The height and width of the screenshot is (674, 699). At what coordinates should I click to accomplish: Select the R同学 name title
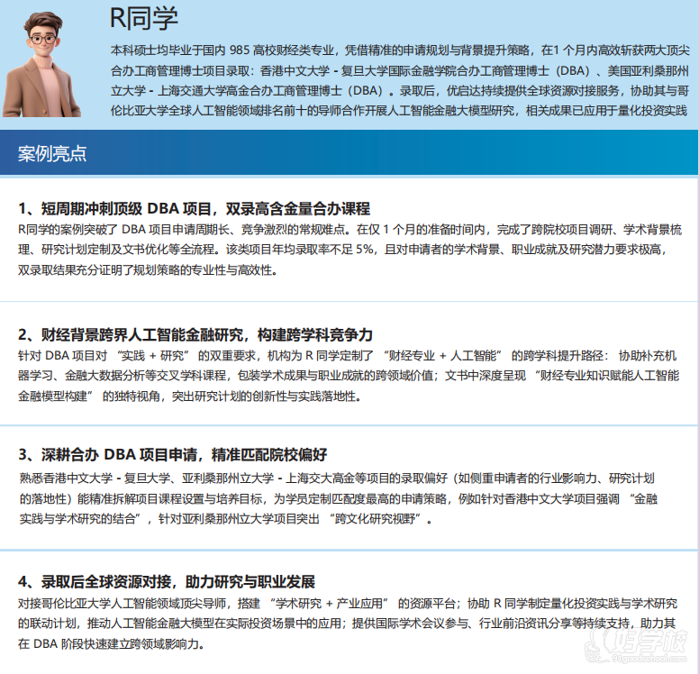coord(143,19)
